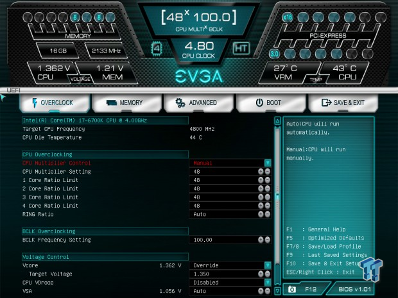
Task: Click the 1.21 V MEM voltage readout
Action: point(110,72)
